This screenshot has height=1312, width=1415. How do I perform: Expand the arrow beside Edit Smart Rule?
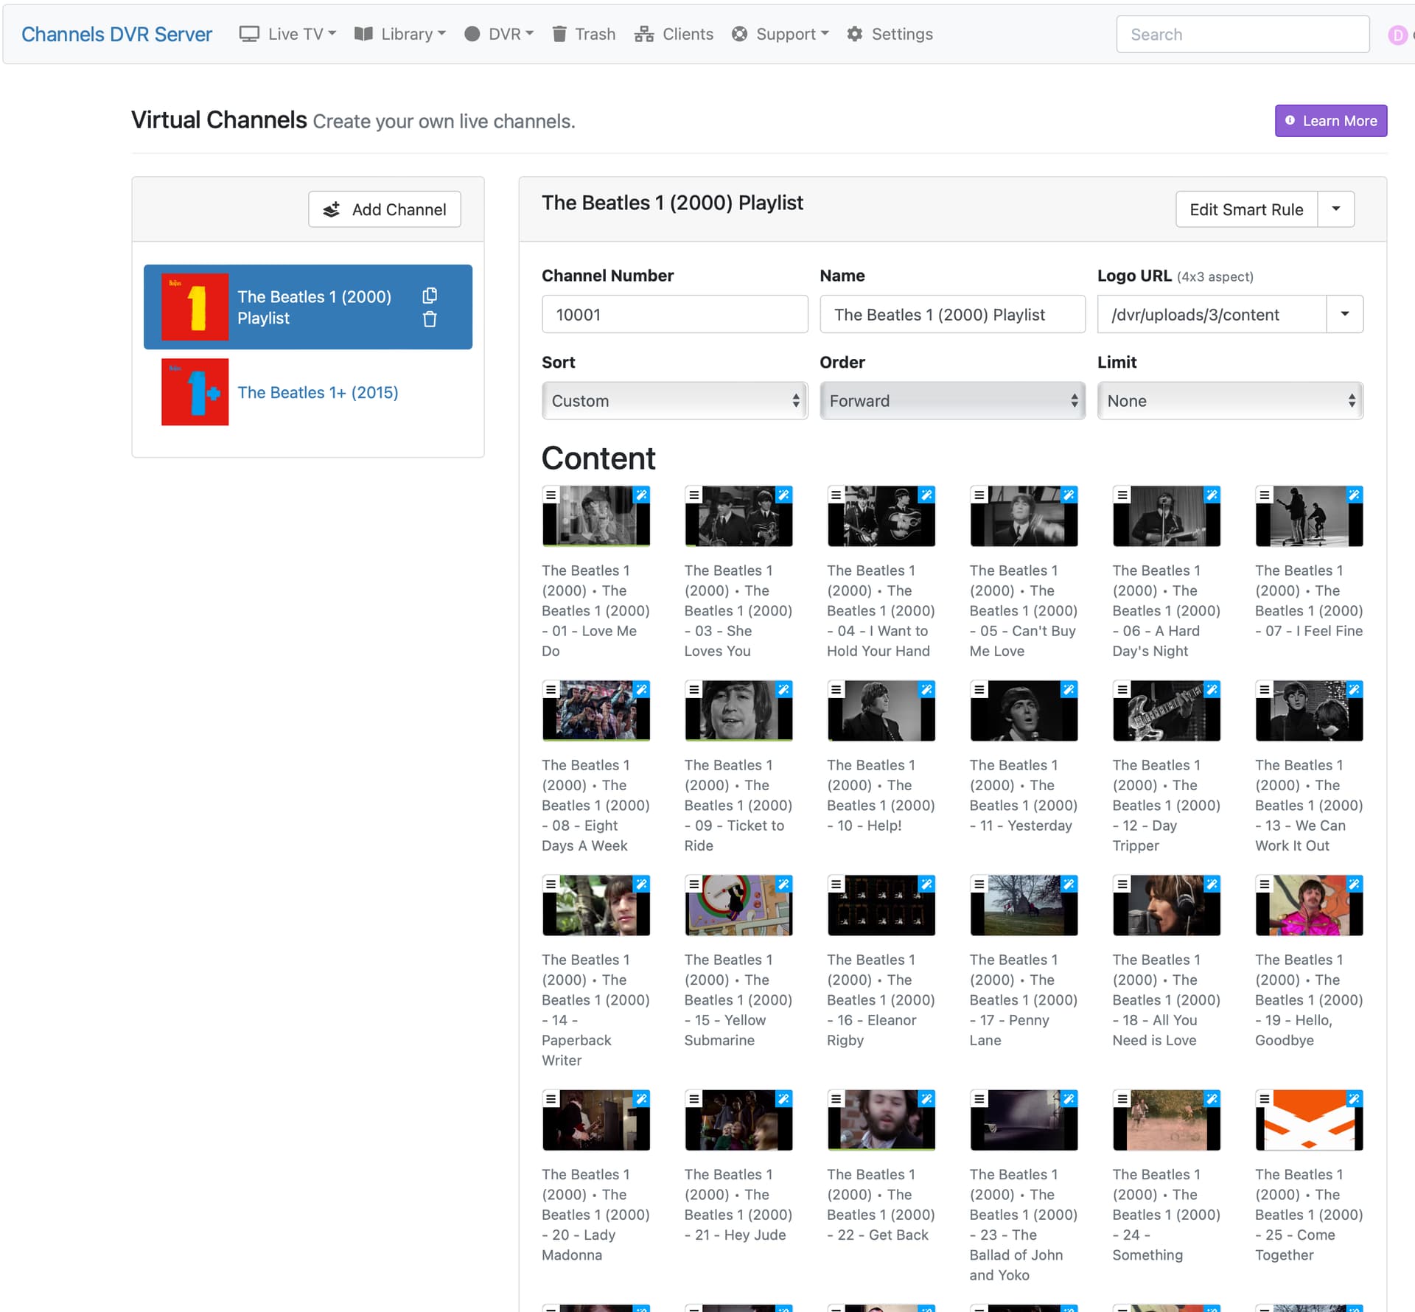coord(1335,209)
